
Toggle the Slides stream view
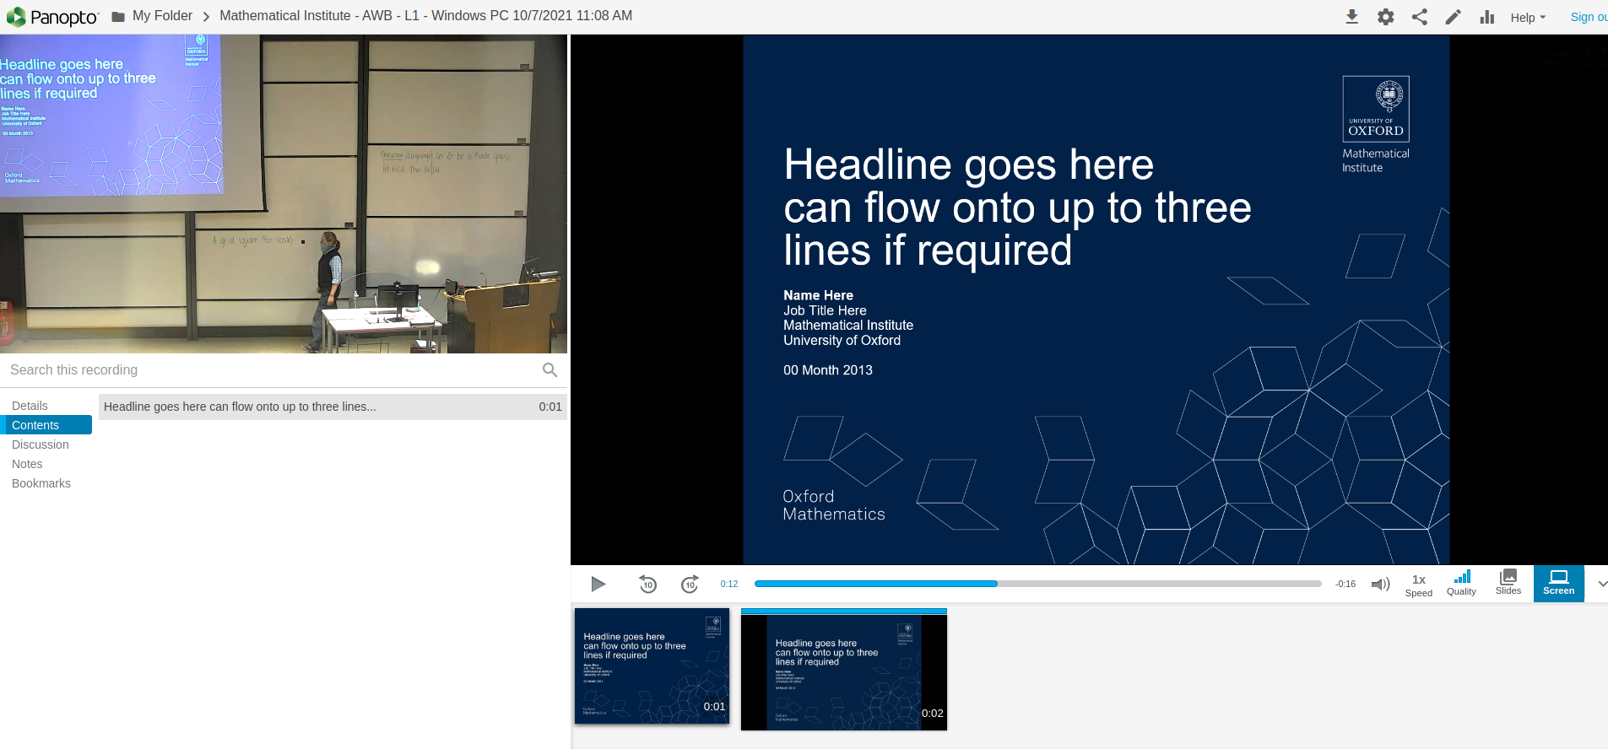[x=1508, y=582]
